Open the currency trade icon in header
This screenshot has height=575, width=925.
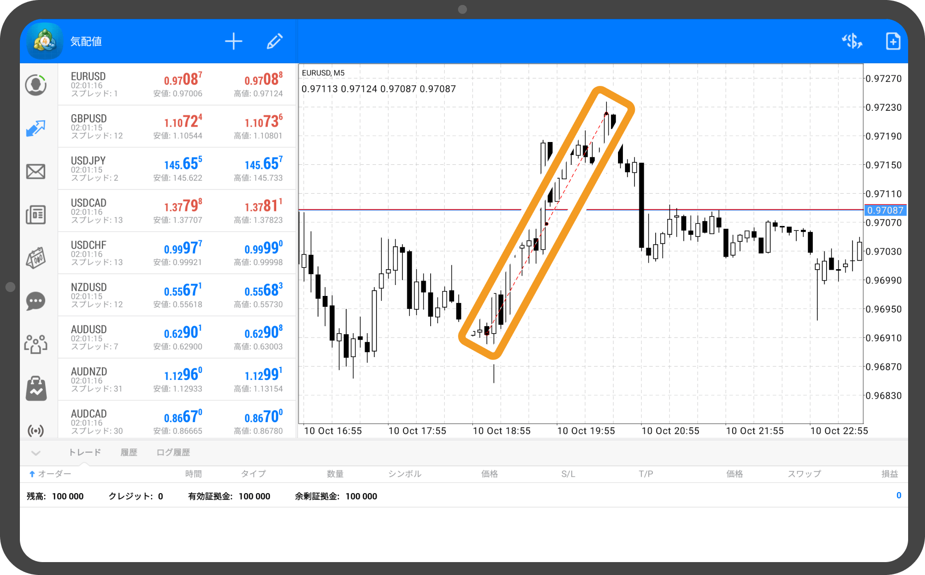click(x=851, y=41)
